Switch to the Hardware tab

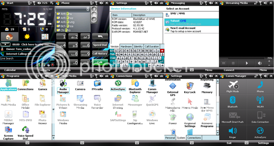click(x=126, y=47)
